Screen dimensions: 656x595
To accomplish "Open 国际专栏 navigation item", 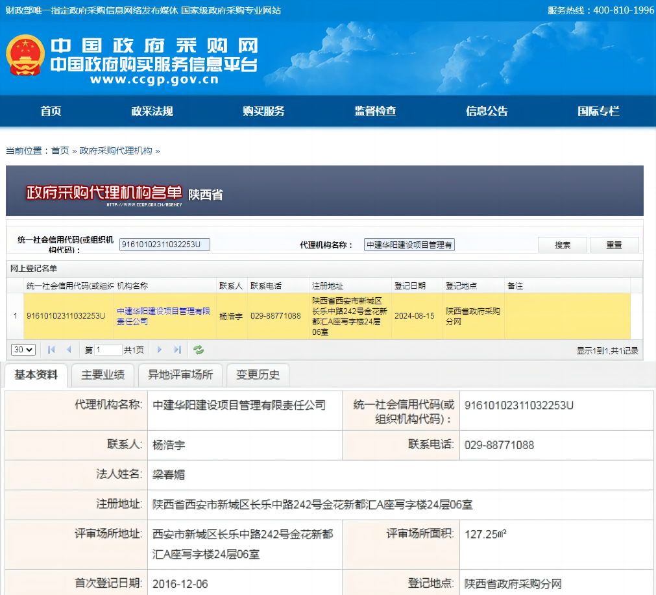I will click(x=599, y=111).
